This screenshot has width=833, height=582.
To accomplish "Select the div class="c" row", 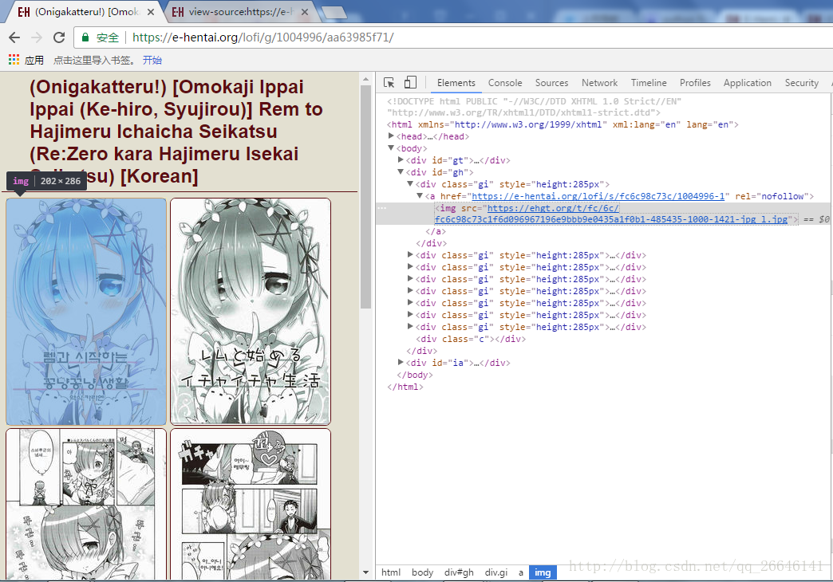I will tap(471, 339).
